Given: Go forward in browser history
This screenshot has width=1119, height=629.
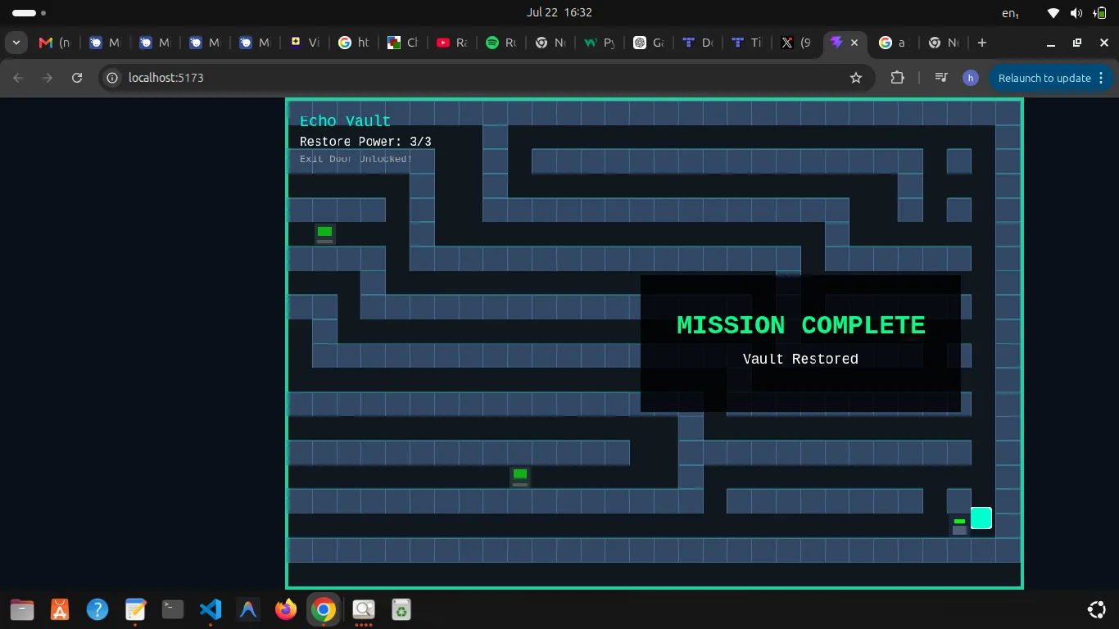Looking at the screenshot, I should point(48,78).
